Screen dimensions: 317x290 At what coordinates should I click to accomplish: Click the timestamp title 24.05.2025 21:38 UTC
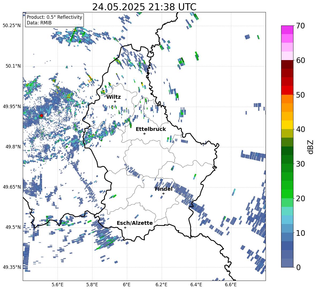pyautogui.click(x=144, y=7)
